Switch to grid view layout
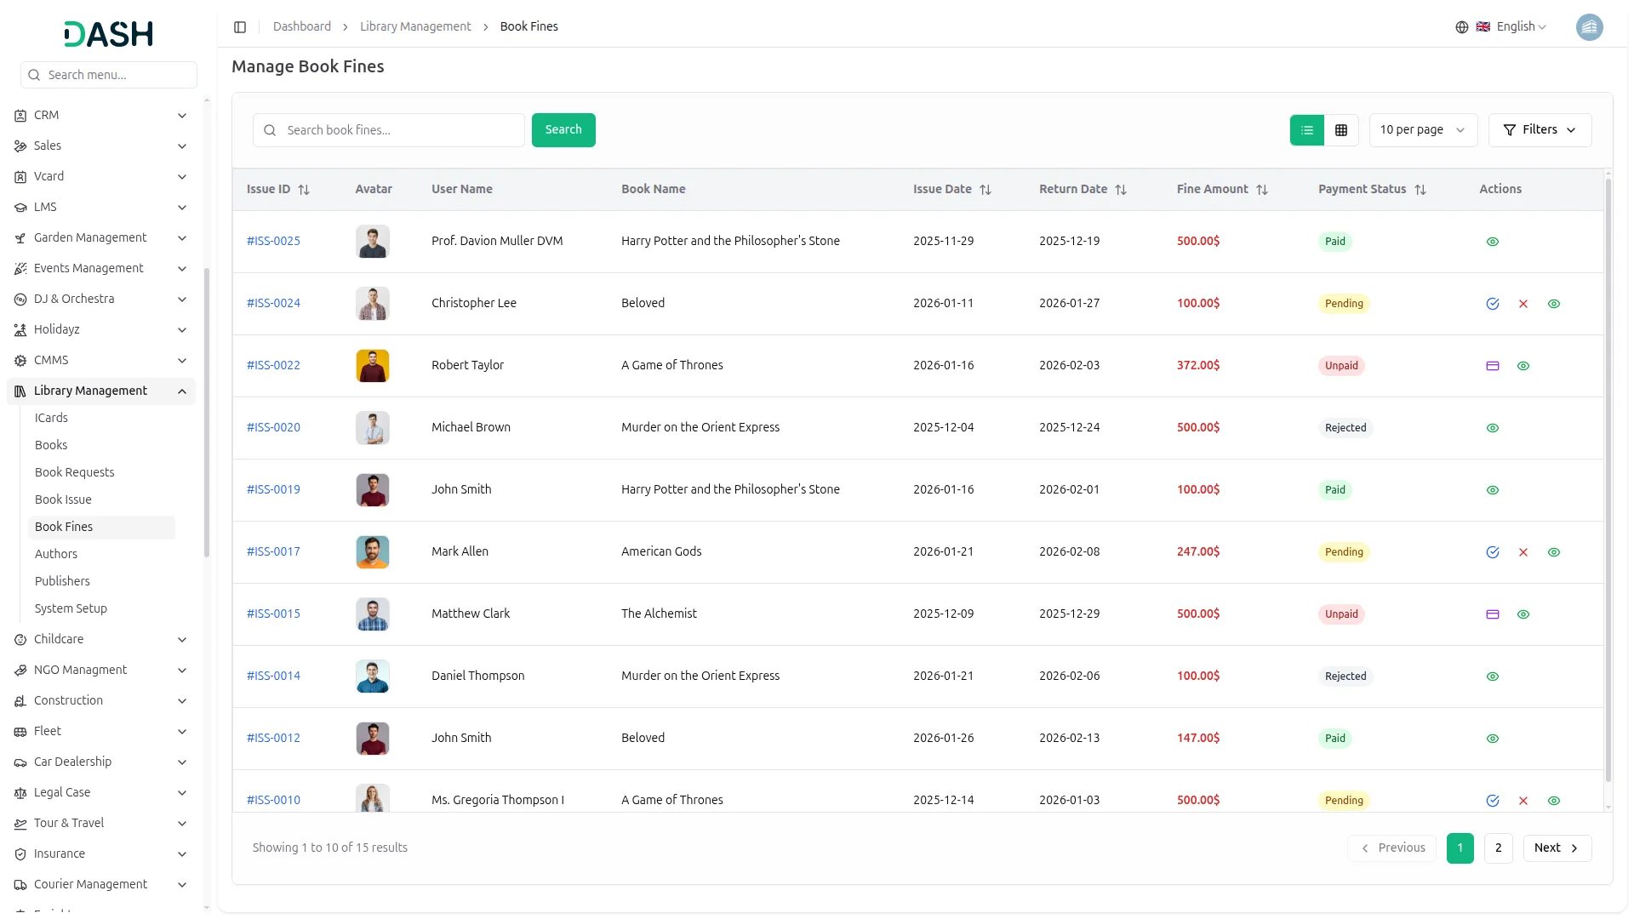Image resolution: width=1634 pixels, height=919 pixels. 1341,130
